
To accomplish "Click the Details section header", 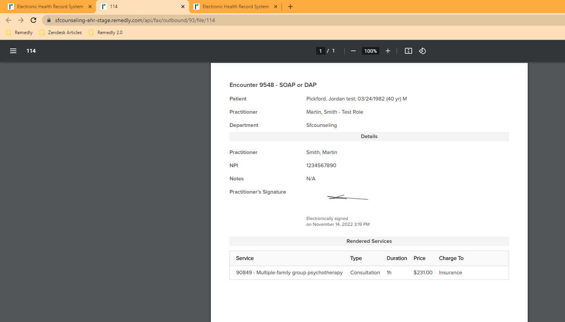I will (369, 137).
